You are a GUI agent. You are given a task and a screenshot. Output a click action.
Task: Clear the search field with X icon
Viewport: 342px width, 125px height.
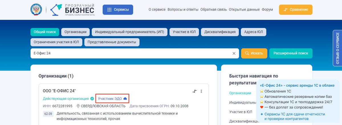234,53
